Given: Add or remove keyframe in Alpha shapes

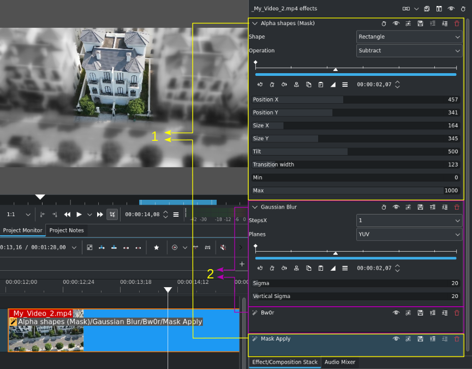Looking at the screenshot, I should 272,85.
